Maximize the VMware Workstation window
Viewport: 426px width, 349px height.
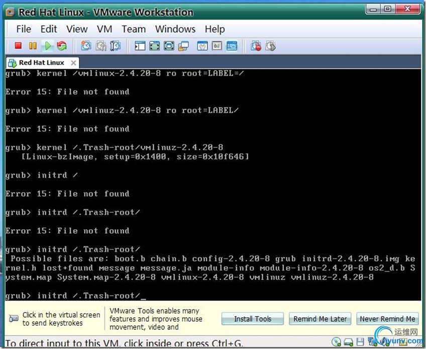click(x=388, y=9)
